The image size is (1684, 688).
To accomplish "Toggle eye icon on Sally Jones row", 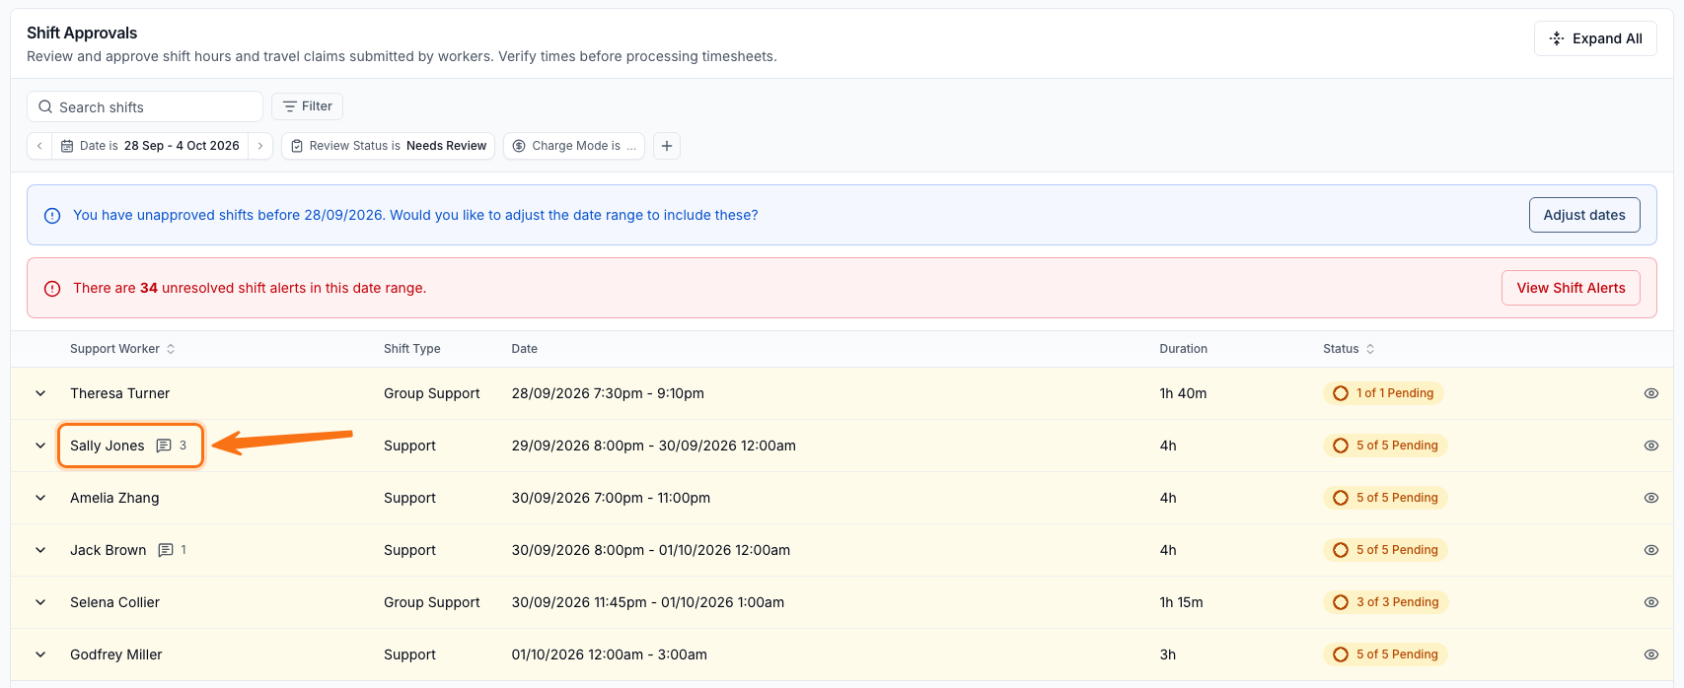I will click(x=1651, y=446).
